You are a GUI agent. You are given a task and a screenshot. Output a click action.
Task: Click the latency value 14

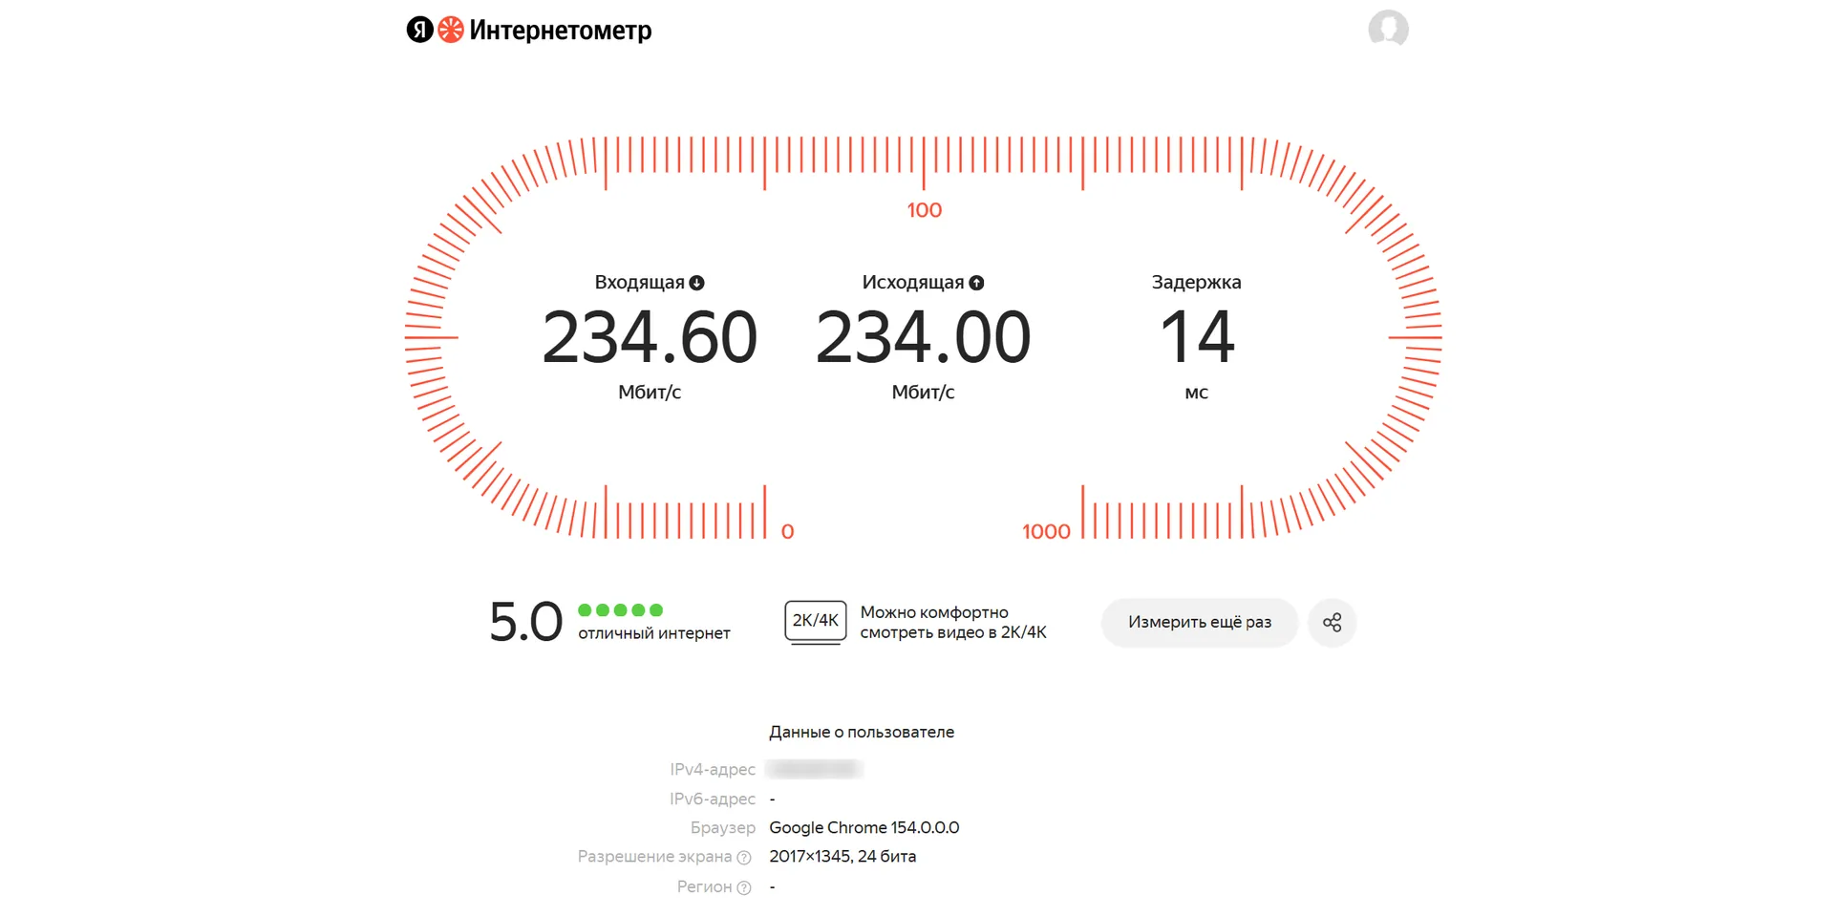pos(1197,337)
